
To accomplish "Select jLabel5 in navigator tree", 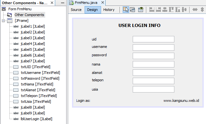I will point(33,49).
